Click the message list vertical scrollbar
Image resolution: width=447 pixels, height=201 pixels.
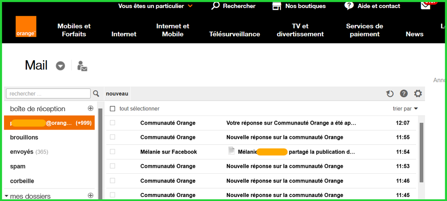[421, 152]
